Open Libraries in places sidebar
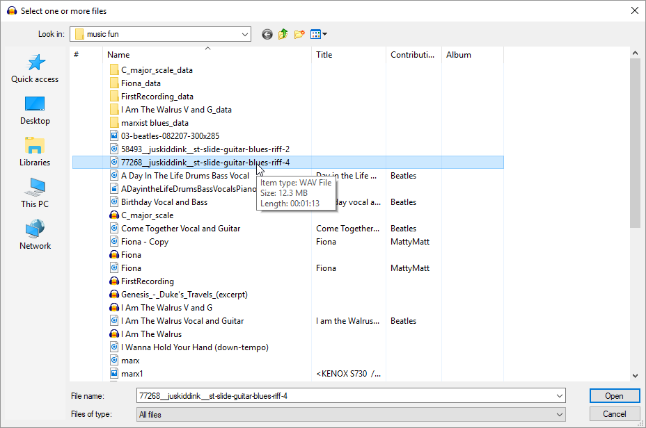Screen dimensions: 646x428 pos(35,152)
